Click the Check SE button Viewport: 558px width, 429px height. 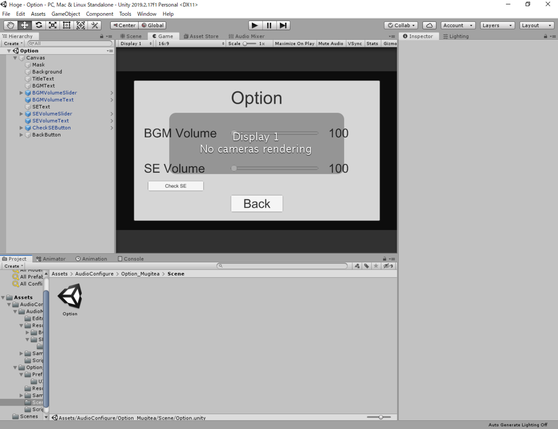tap(176, 186)
